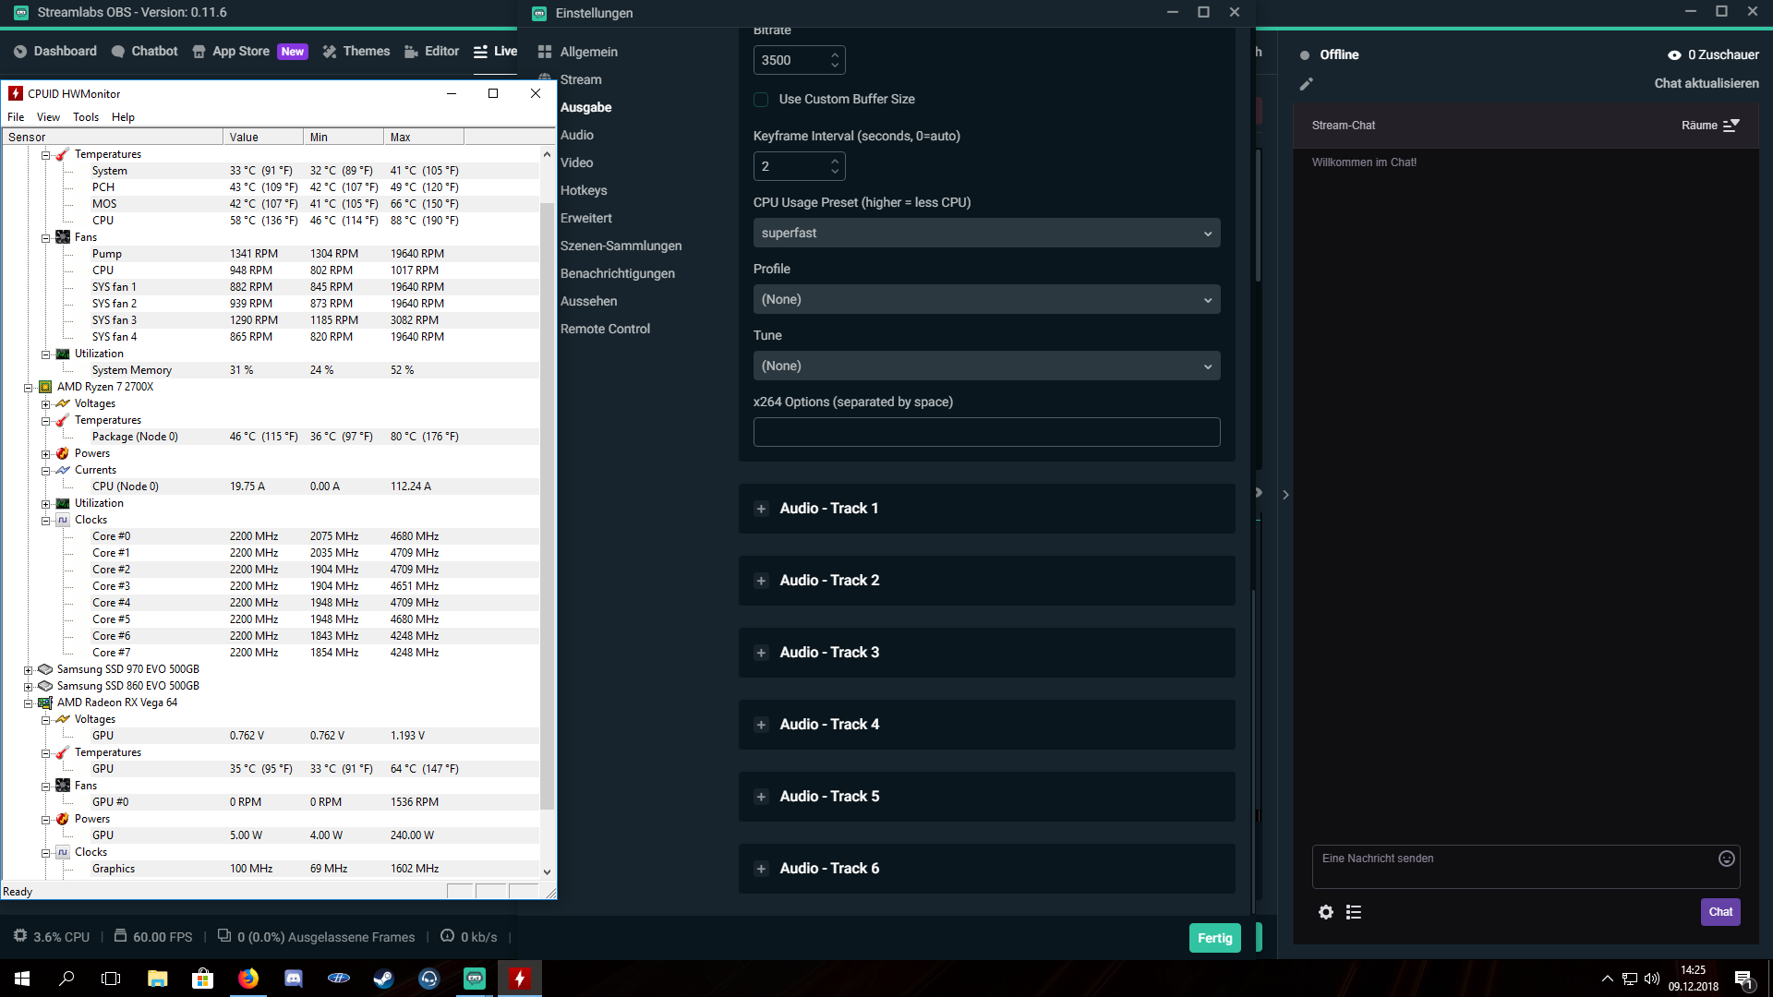
Task: Expand the Audio - Track 1 section
Action: [x=761, y=509]
